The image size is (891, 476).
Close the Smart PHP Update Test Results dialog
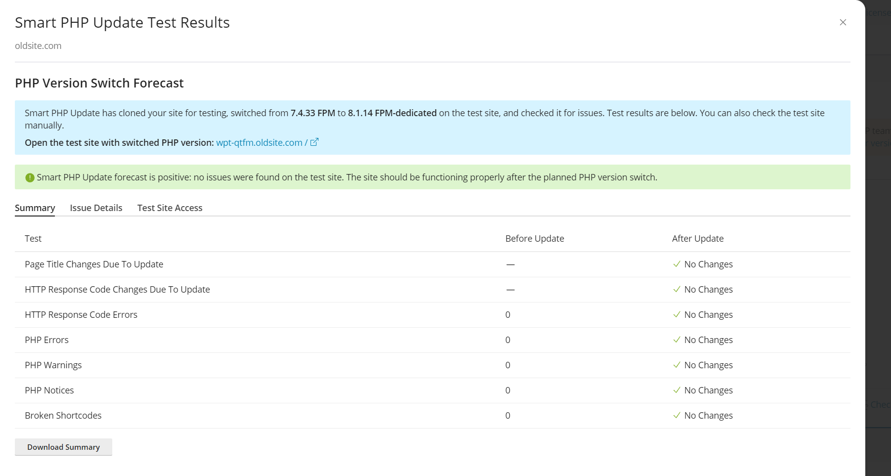click(843, 22)
